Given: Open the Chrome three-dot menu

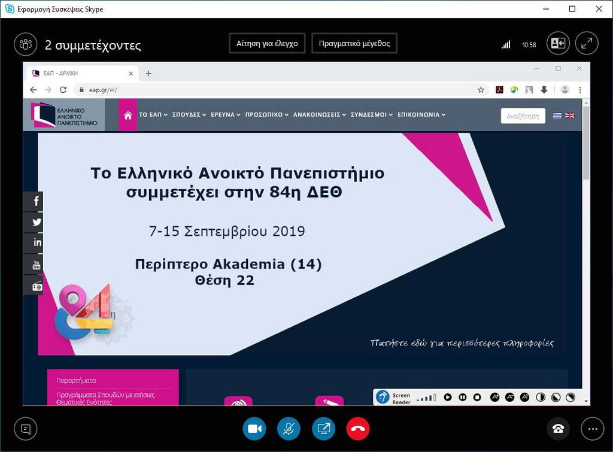Looking at the screenshot, I should point(580,90).
